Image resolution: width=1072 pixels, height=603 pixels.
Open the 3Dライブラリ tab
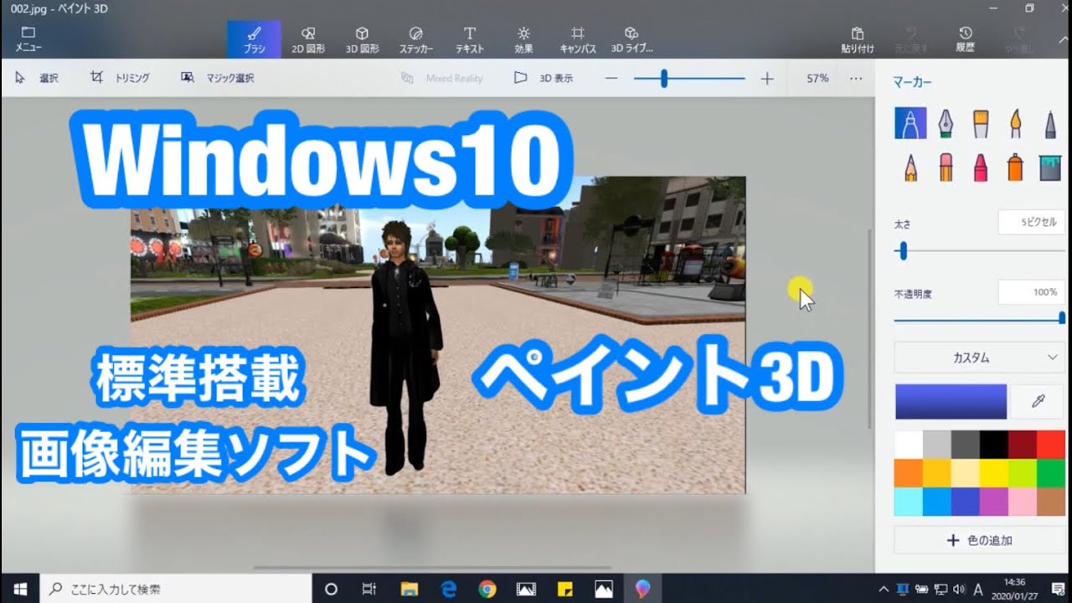click(x=631, y=39)
